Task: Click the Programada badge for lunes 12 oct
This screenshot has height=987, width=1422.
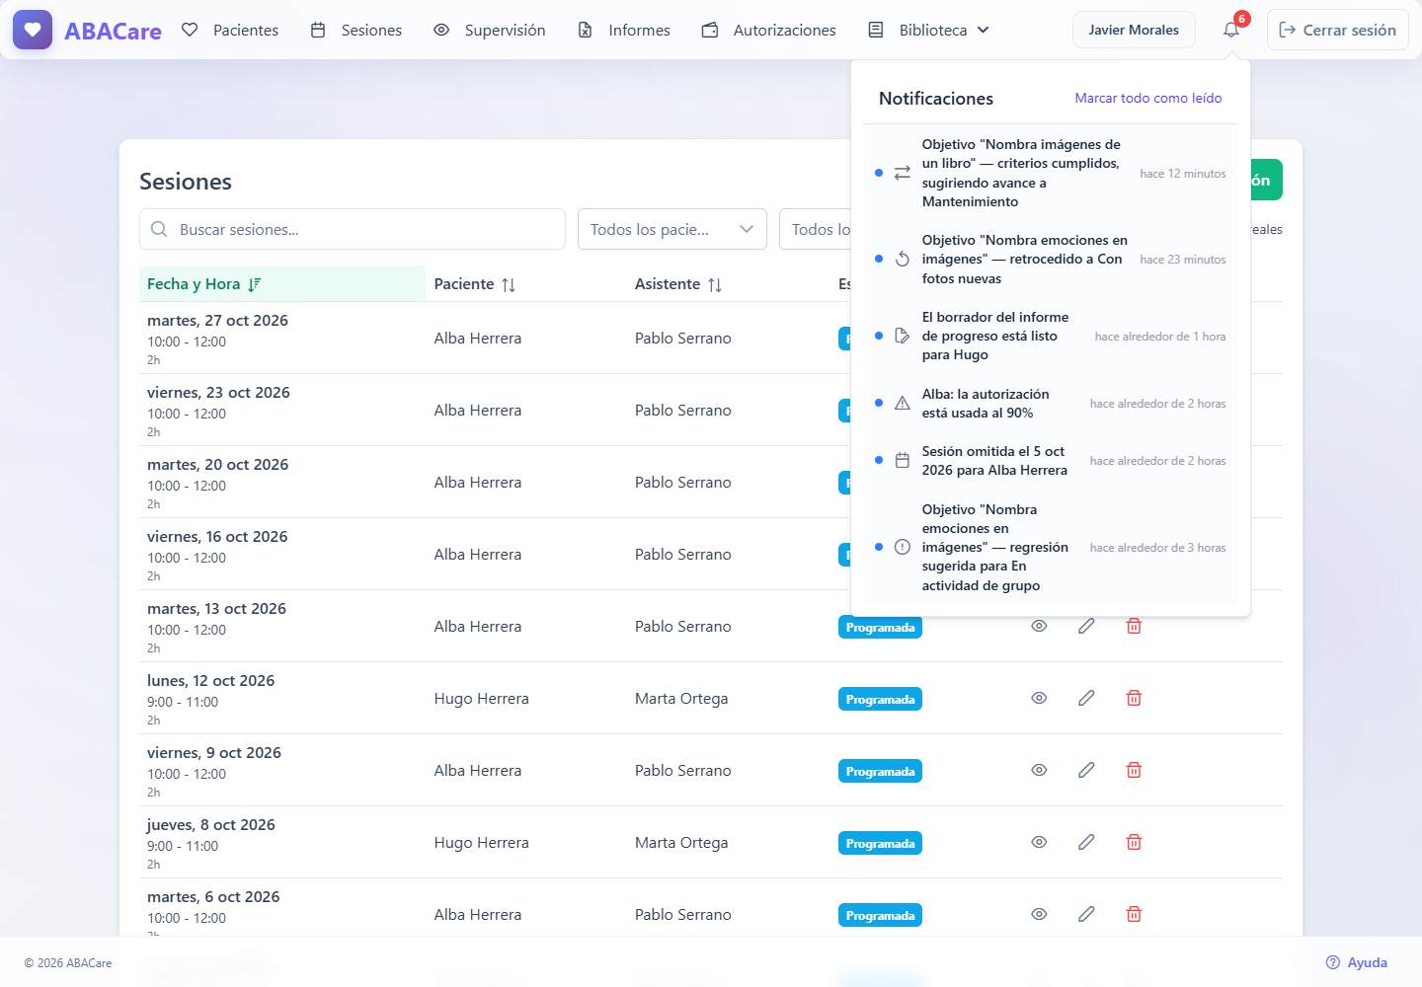Action: [880, 699]
